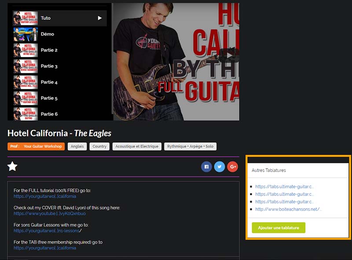Open boiteachansons.net tablature link
The height and width of the screenshot is (260, 352).
click(289, 209)
